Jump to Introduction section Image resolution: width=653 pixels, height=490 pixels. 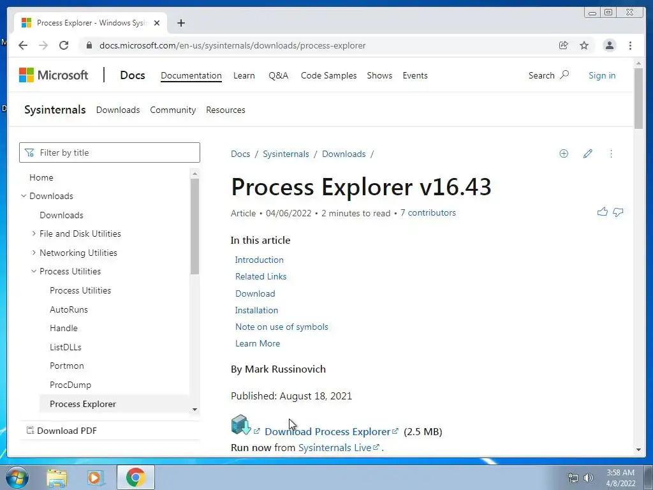click(x=259, y=260)
